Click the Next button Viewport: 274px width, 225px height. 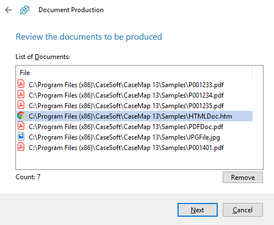tap(197, 210)
